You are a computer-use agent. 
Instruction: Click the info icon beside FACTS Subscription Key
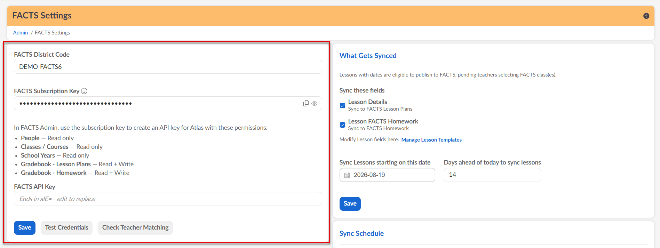[x=84, y=91]
